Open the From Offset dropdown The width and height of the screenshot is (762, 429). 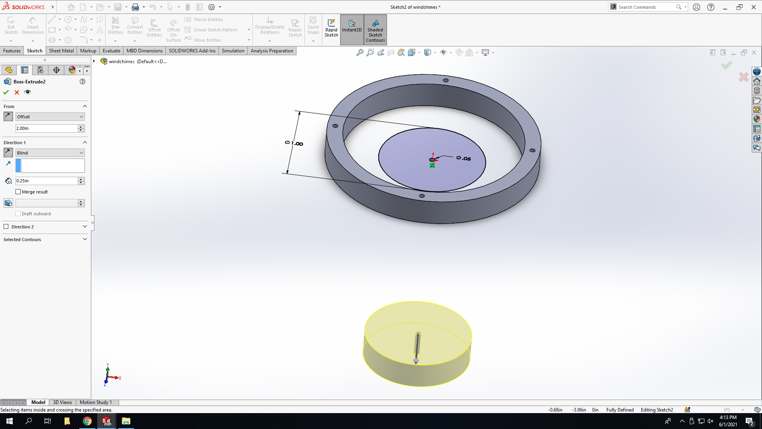50,117
